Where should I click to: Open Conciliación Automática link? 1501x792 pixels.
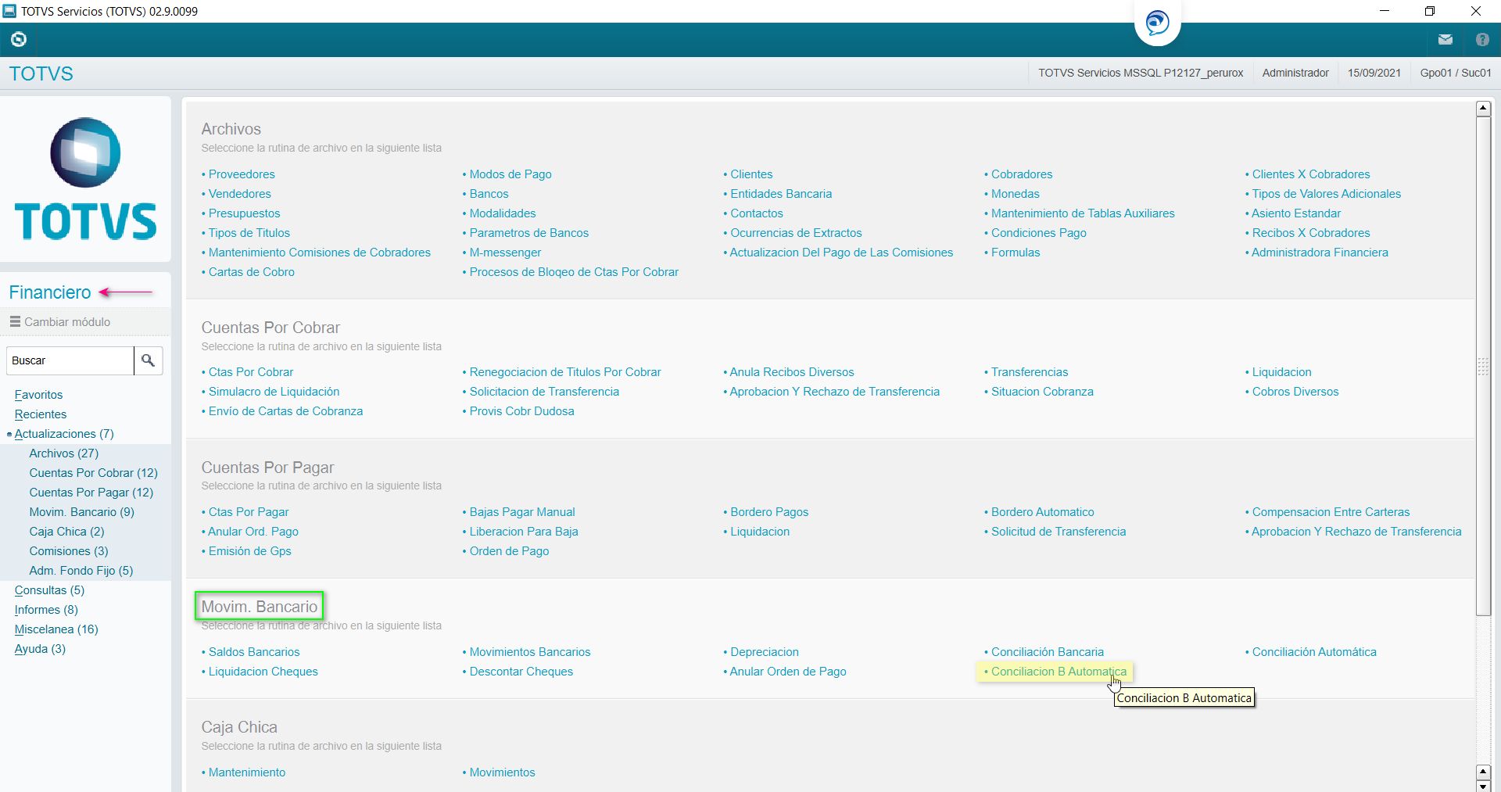(x=1314, y=652)
